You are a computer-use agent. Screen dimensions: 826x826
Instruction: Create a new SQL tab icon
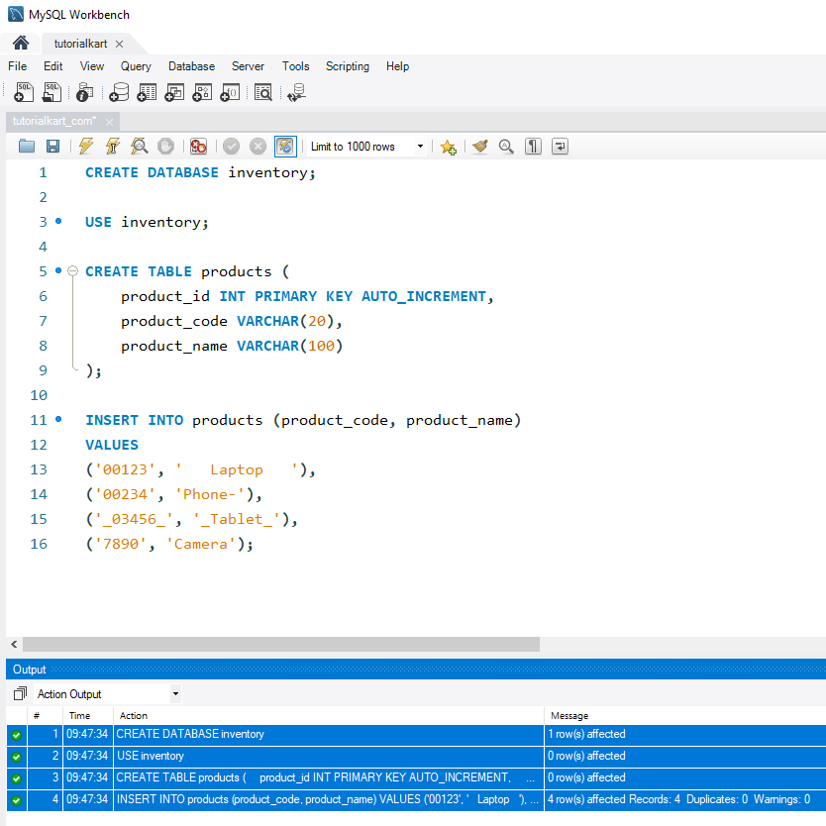point(23,92)
